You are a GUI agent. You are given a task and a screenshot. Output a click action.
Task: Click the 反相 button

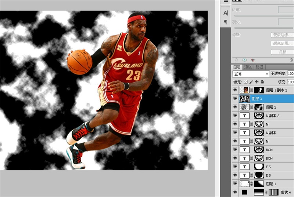click(x=282, y=52)
